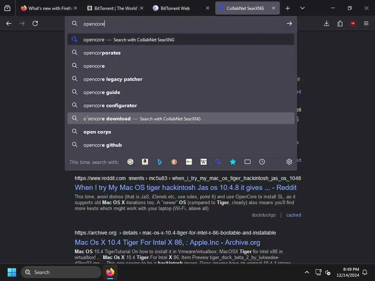Choose the opencore download suggestion
The height and width of the screenshot is (281, 375).
coord(181,119)
